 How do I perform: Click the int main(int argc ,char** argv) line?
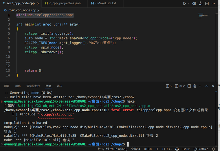click(48, 24)
